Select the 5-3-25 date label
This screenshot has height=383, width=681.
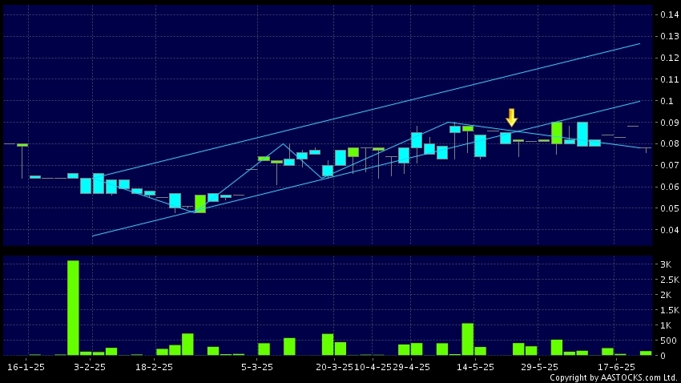coord(257,367)
